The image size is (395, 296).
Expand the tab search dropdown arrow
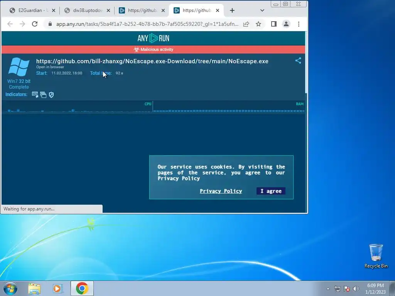point(262,10)
